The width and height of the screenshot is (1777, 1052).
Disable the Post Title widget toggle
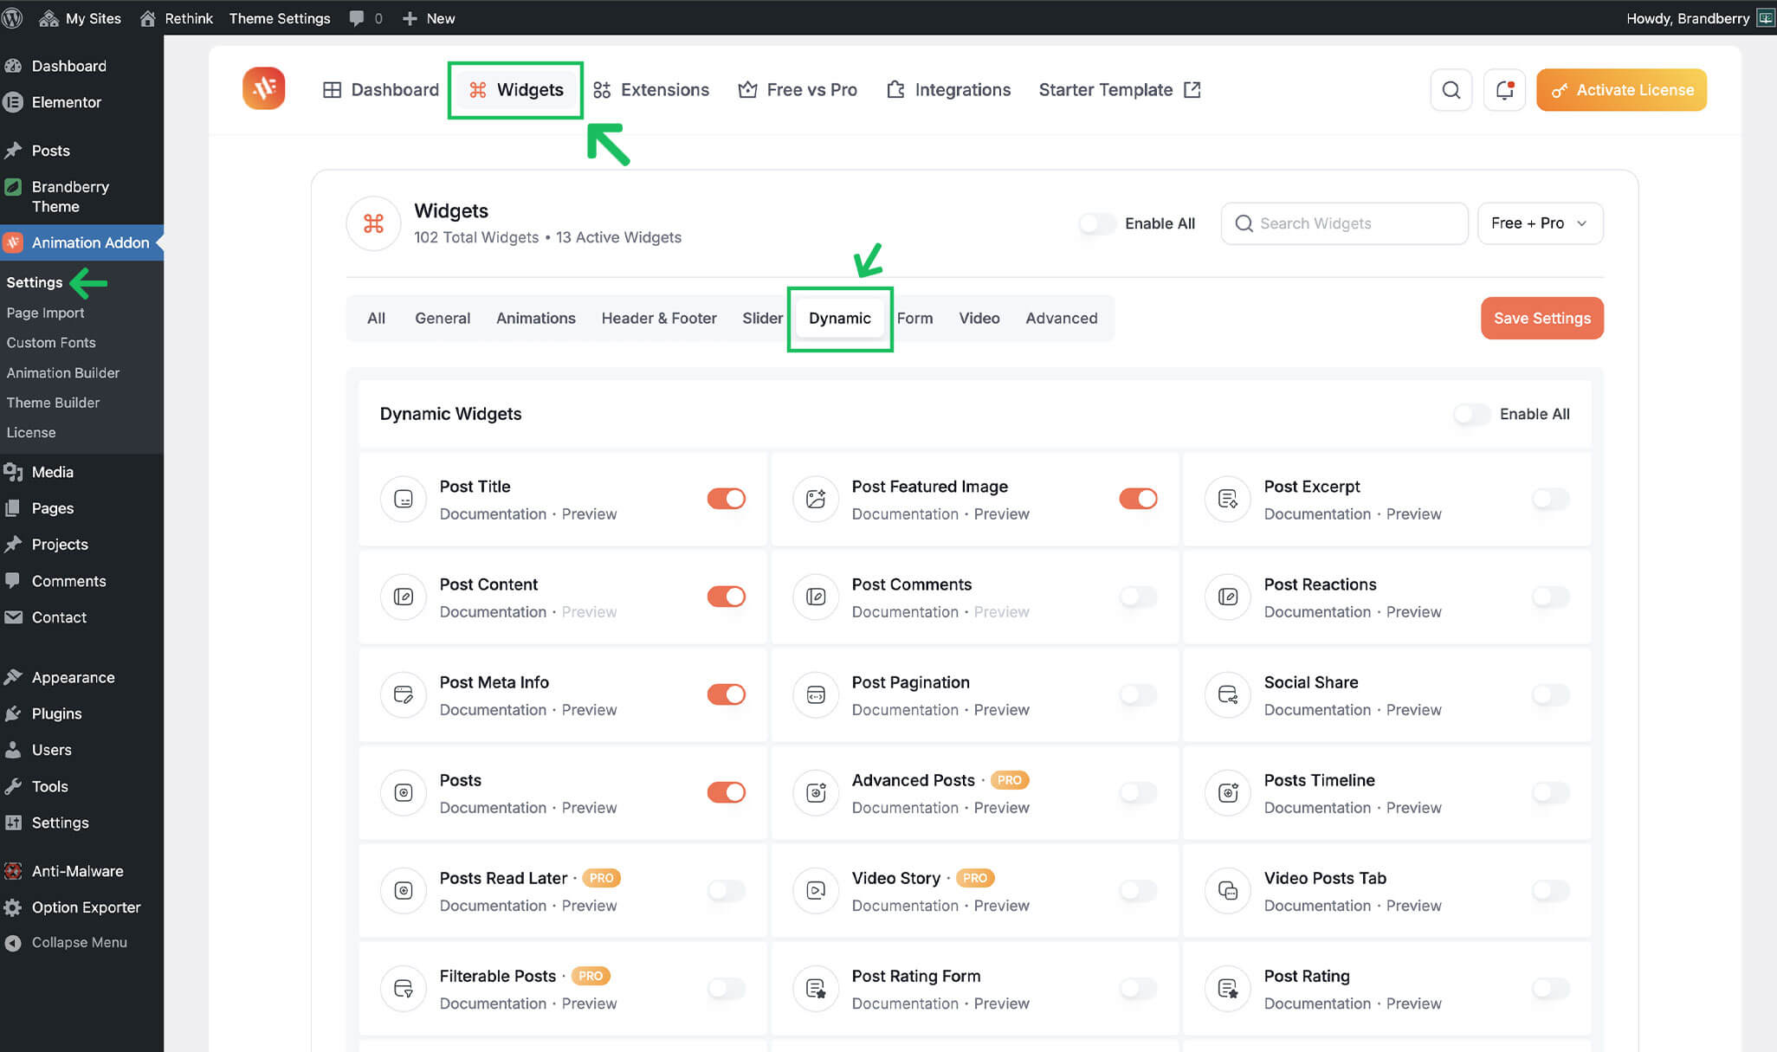(x=726, y=499)
